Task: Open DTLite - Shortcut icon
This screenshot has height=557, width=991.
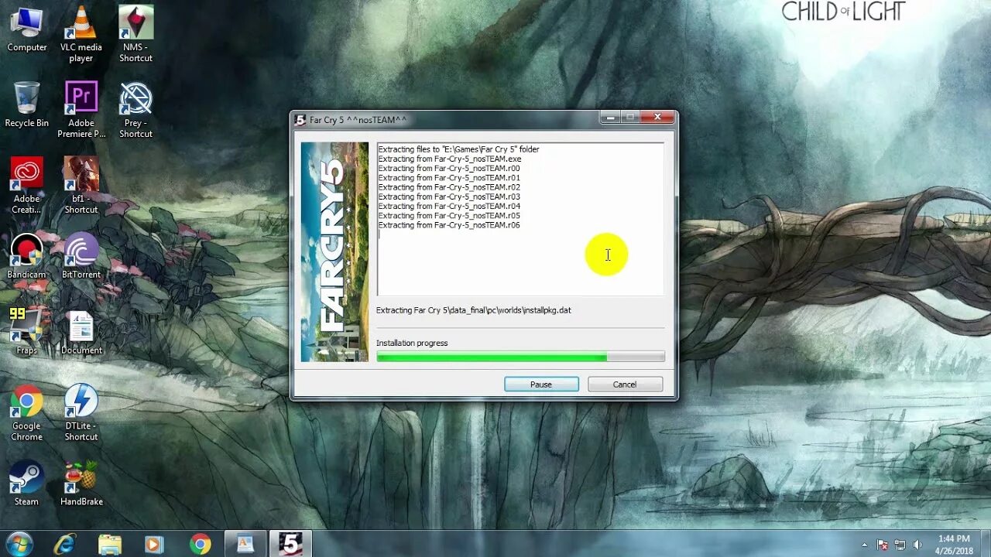Action: (81, 412)
